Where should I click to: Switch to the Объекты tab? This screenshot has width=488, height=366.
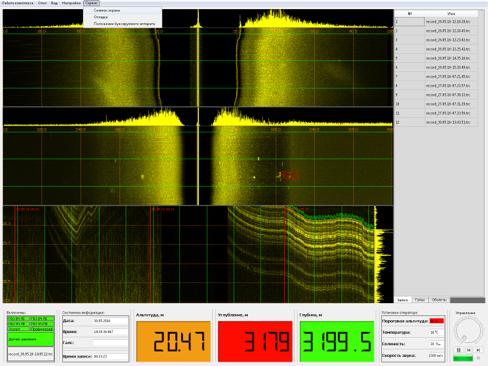(x=439, y=300)
